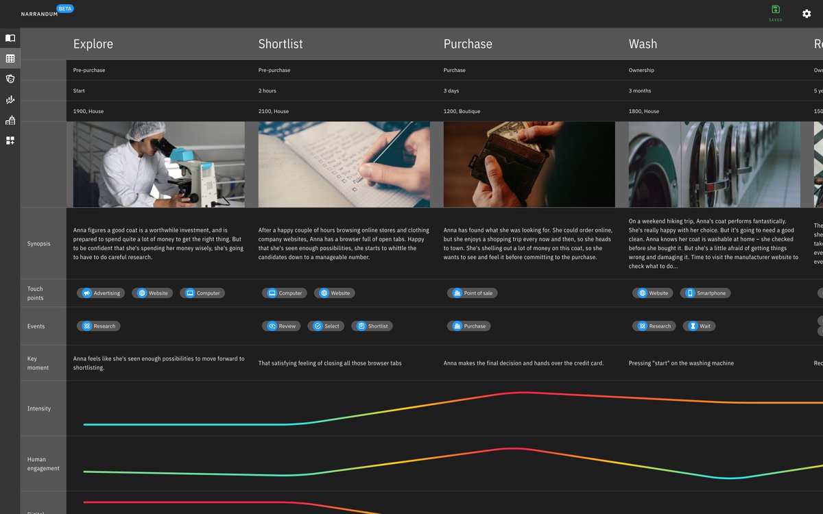
Task: Click the "3 months" duration cell
Action: [640, 90]
